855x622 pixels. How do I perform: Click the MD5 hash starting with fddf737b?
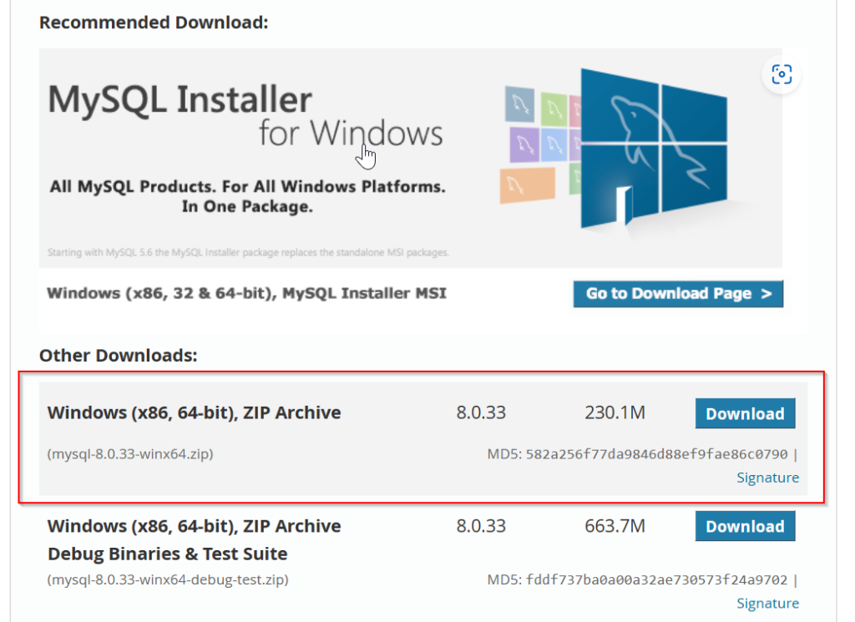pyautogui.click(x=656, y=579)
